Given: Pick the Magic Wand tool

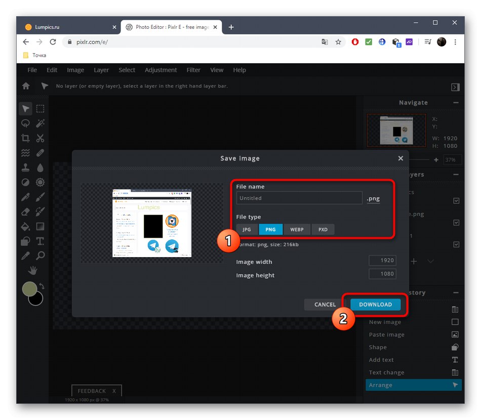Looking at the screenshot, I should coord(40,123).
